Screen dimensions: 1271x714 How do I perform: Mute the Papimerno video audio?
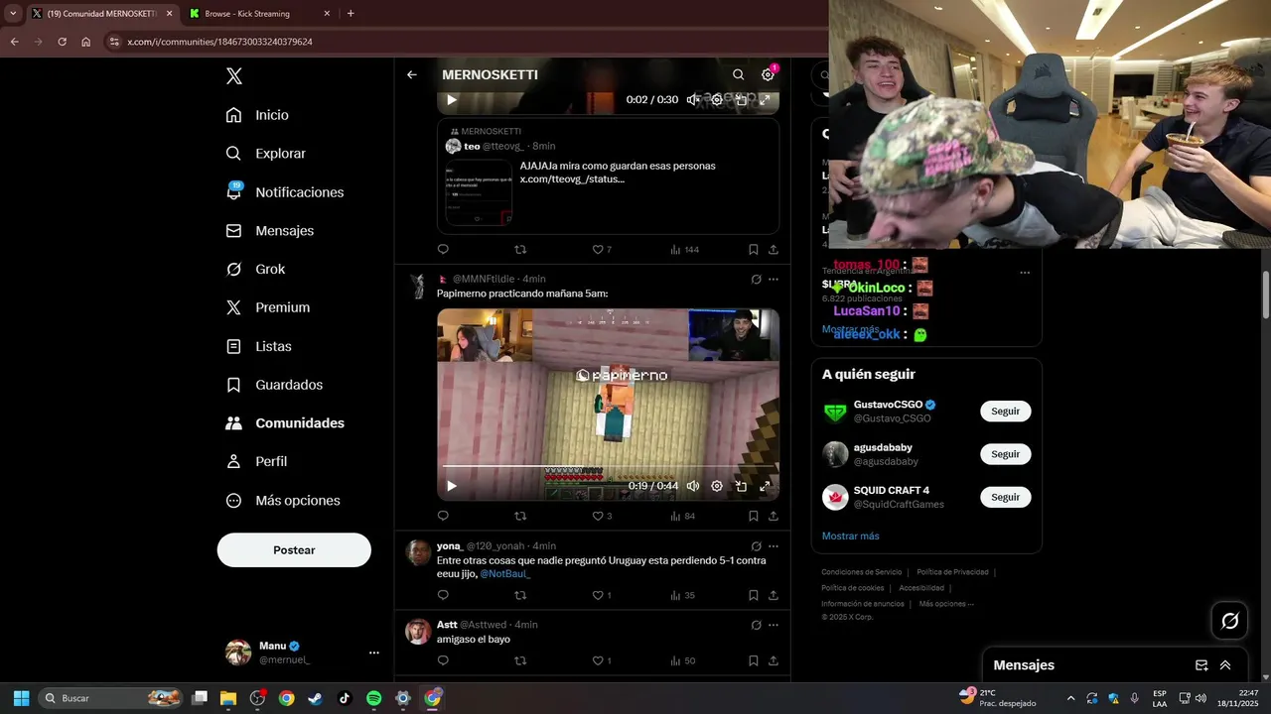click(693, 486)
